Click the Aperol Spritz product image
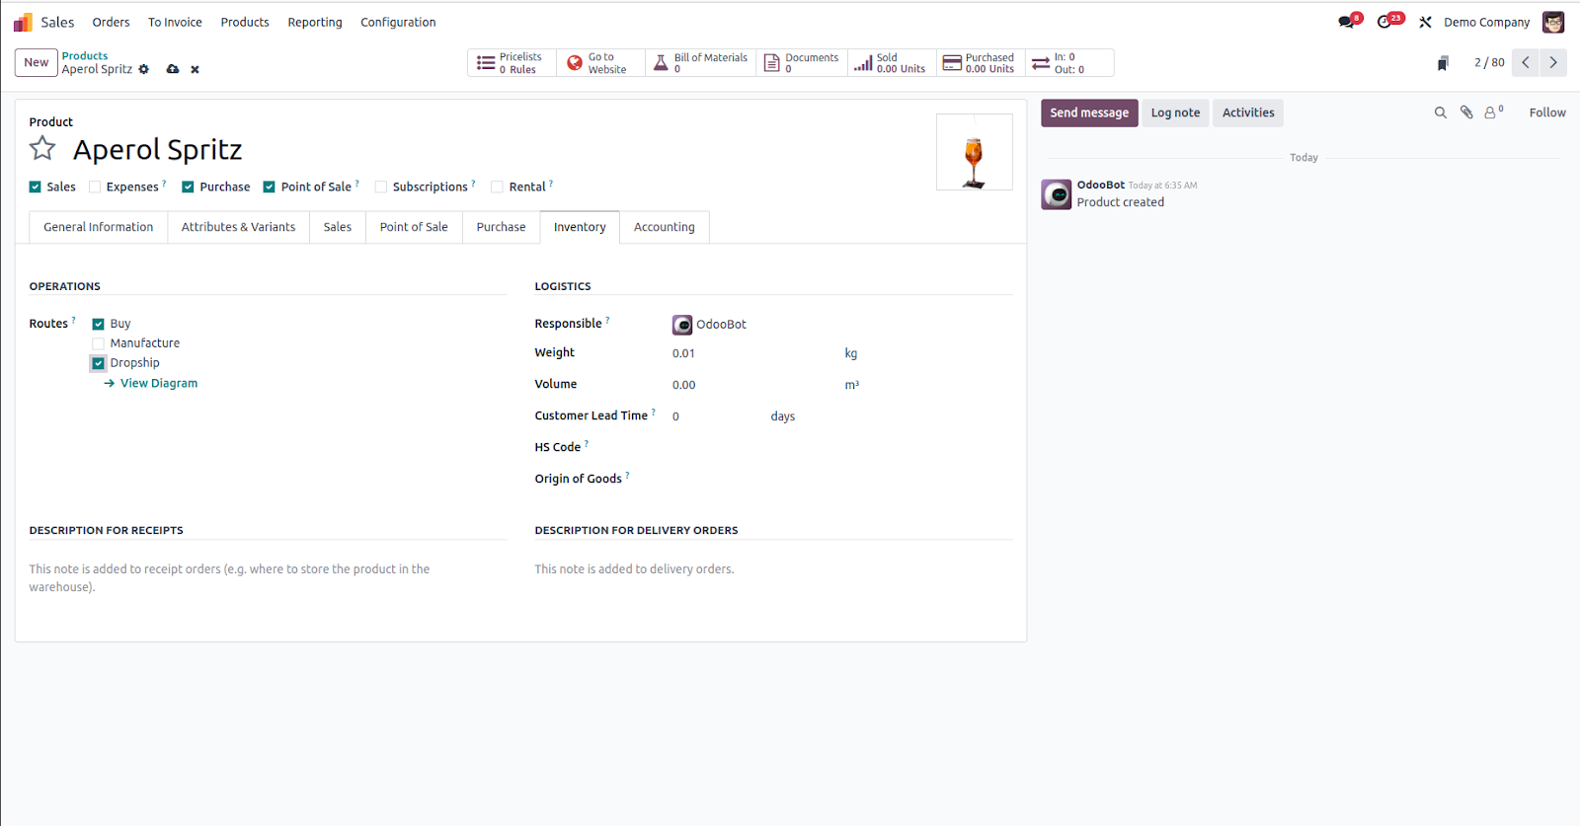This screenshot has height=826, width=1580. (x=975, y=152)
